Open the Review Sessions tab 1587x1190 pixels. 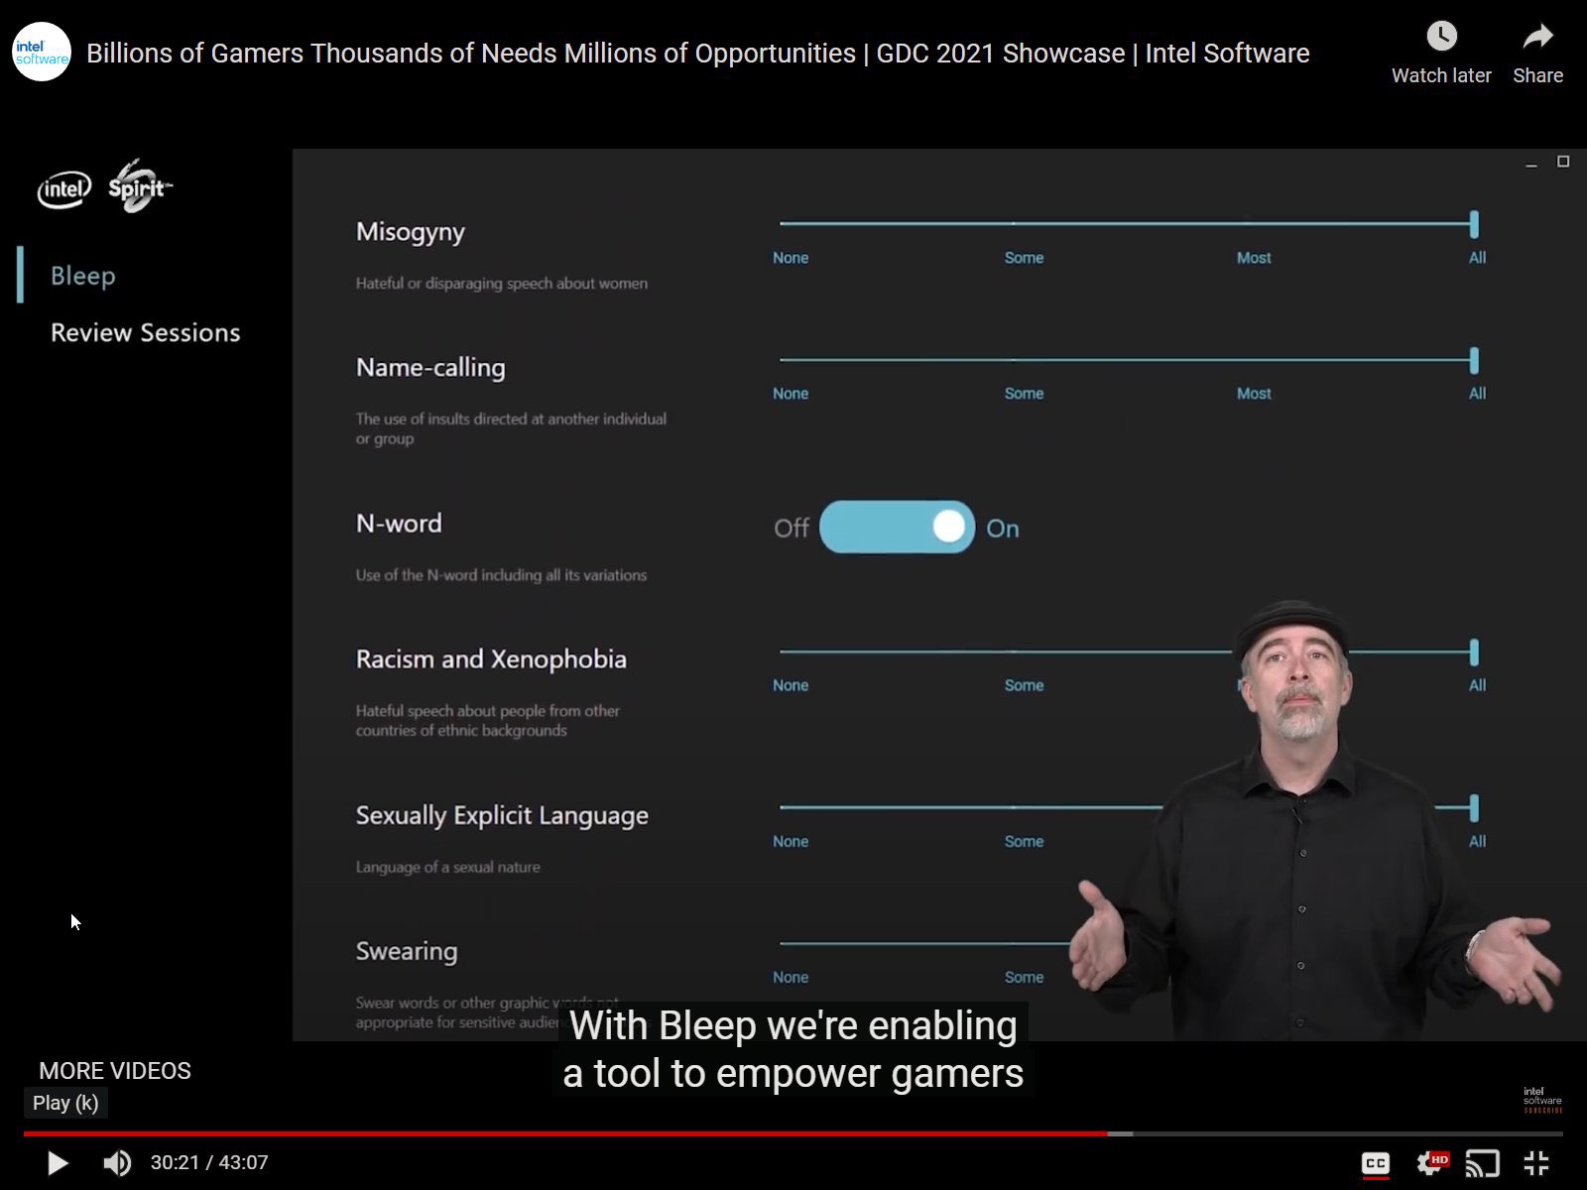[146, 332]
